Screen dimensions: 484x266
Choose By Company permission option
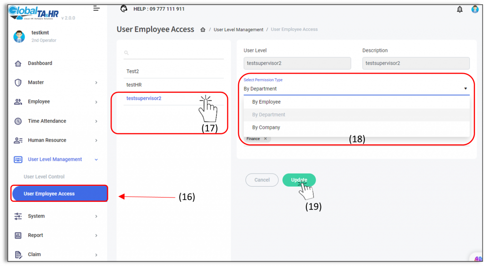266,127
